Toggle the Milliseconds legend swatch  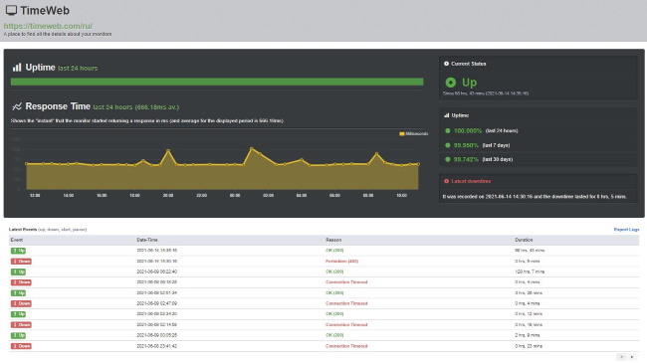401,133
